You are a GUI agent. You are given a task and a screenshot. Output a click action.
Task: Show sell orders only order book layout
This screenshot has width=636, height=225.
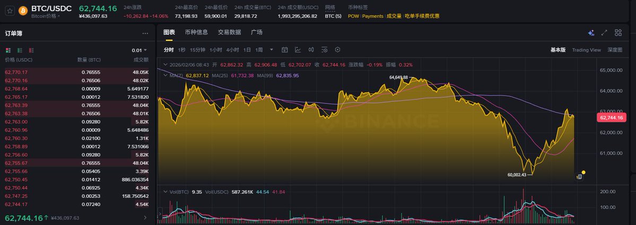(31, 50)
